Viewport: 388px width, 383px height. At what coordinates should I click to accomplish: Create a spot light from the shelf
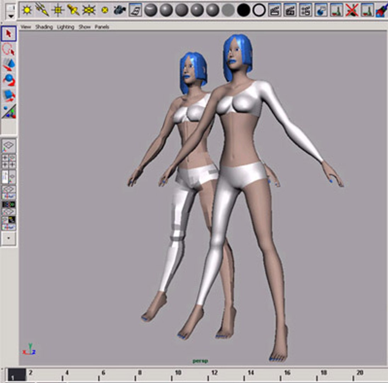click(x=74, y=10)
